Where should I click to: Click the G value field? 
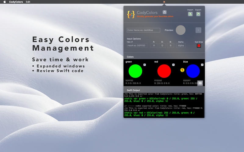pos(162,45)
